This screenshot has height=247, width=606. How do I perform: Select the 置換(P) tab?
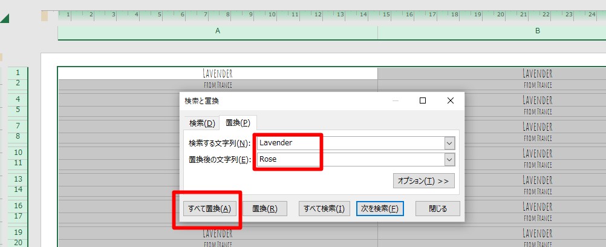coord(238,123)
